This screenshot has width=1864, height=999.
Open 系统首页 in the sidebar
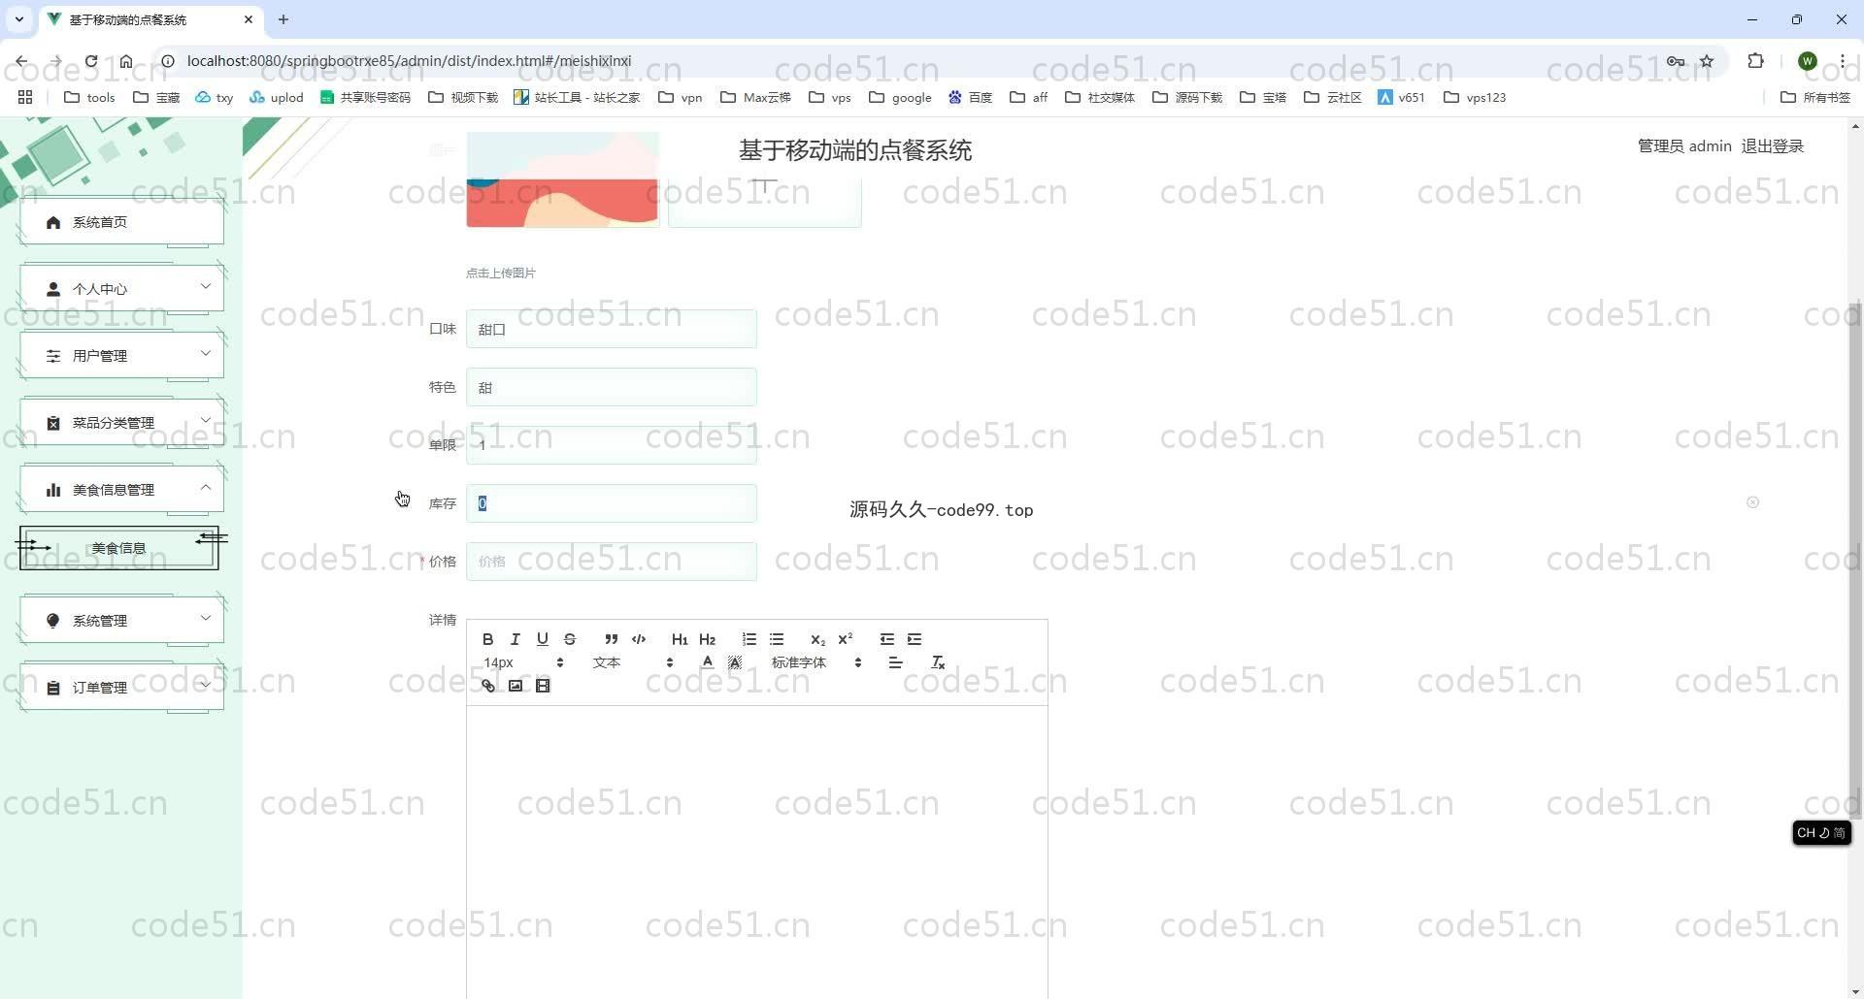[121, 222]
